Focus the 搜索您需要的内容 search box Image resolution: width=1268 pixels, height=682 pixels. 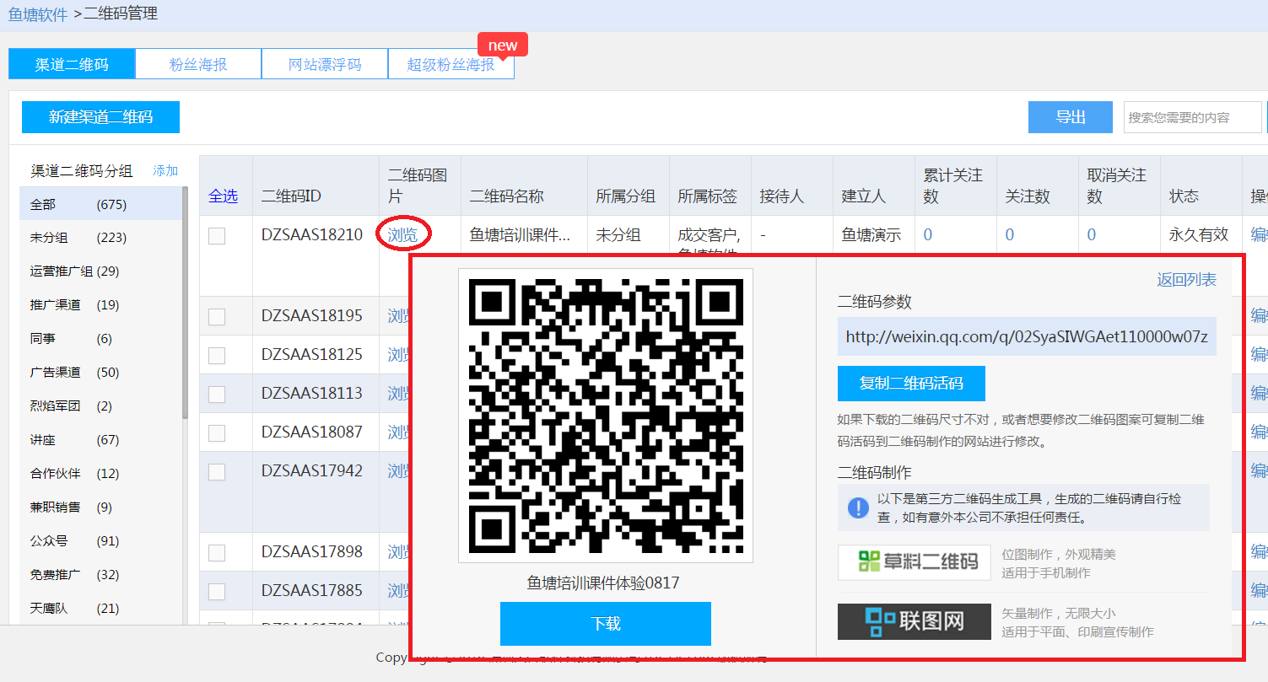point(1193,117)
